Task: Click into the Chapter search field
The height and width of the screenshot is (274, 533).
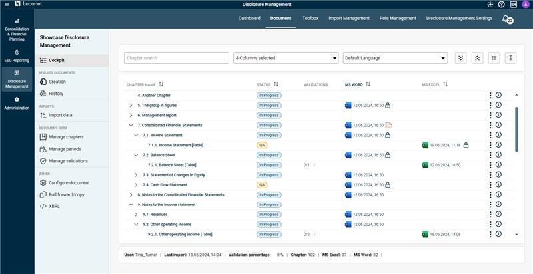Action: coord(176,58)
